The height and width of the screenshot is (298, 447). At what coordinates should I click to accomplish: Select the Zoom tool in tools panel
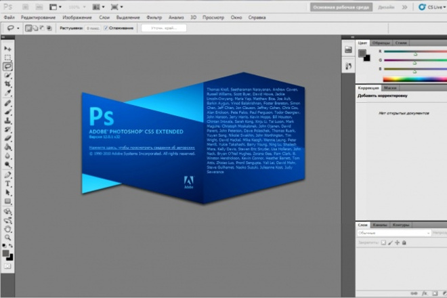click(x=7, y=238)
